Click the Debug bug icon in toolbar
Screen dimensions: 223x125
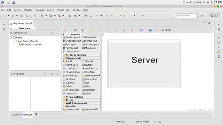pos(42,16)
